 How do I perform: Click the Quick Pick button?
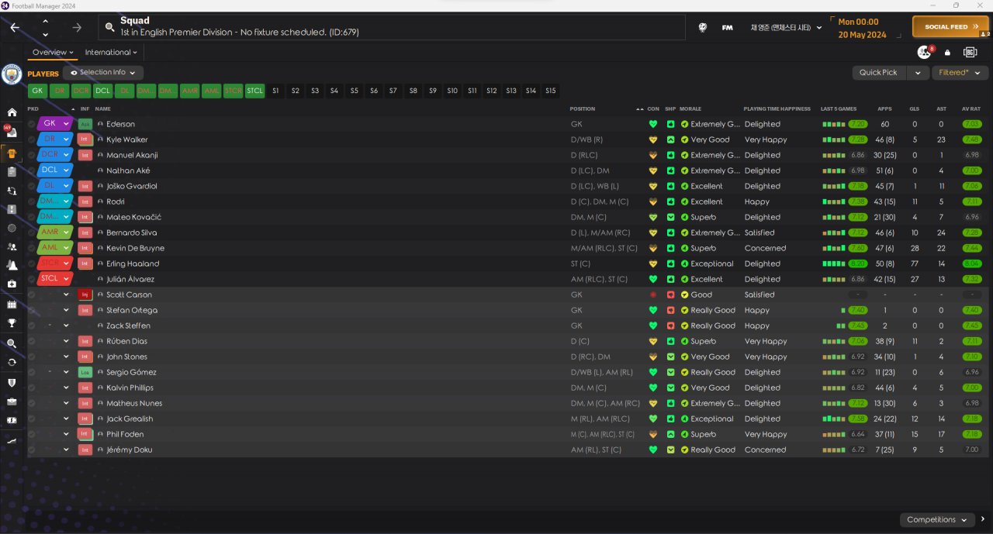click(x=878, y=72)
